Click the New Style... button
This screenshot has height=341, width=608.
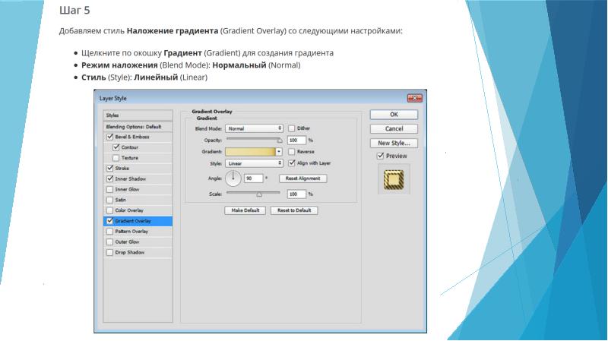pyautogui.click(x=394, y=143)
